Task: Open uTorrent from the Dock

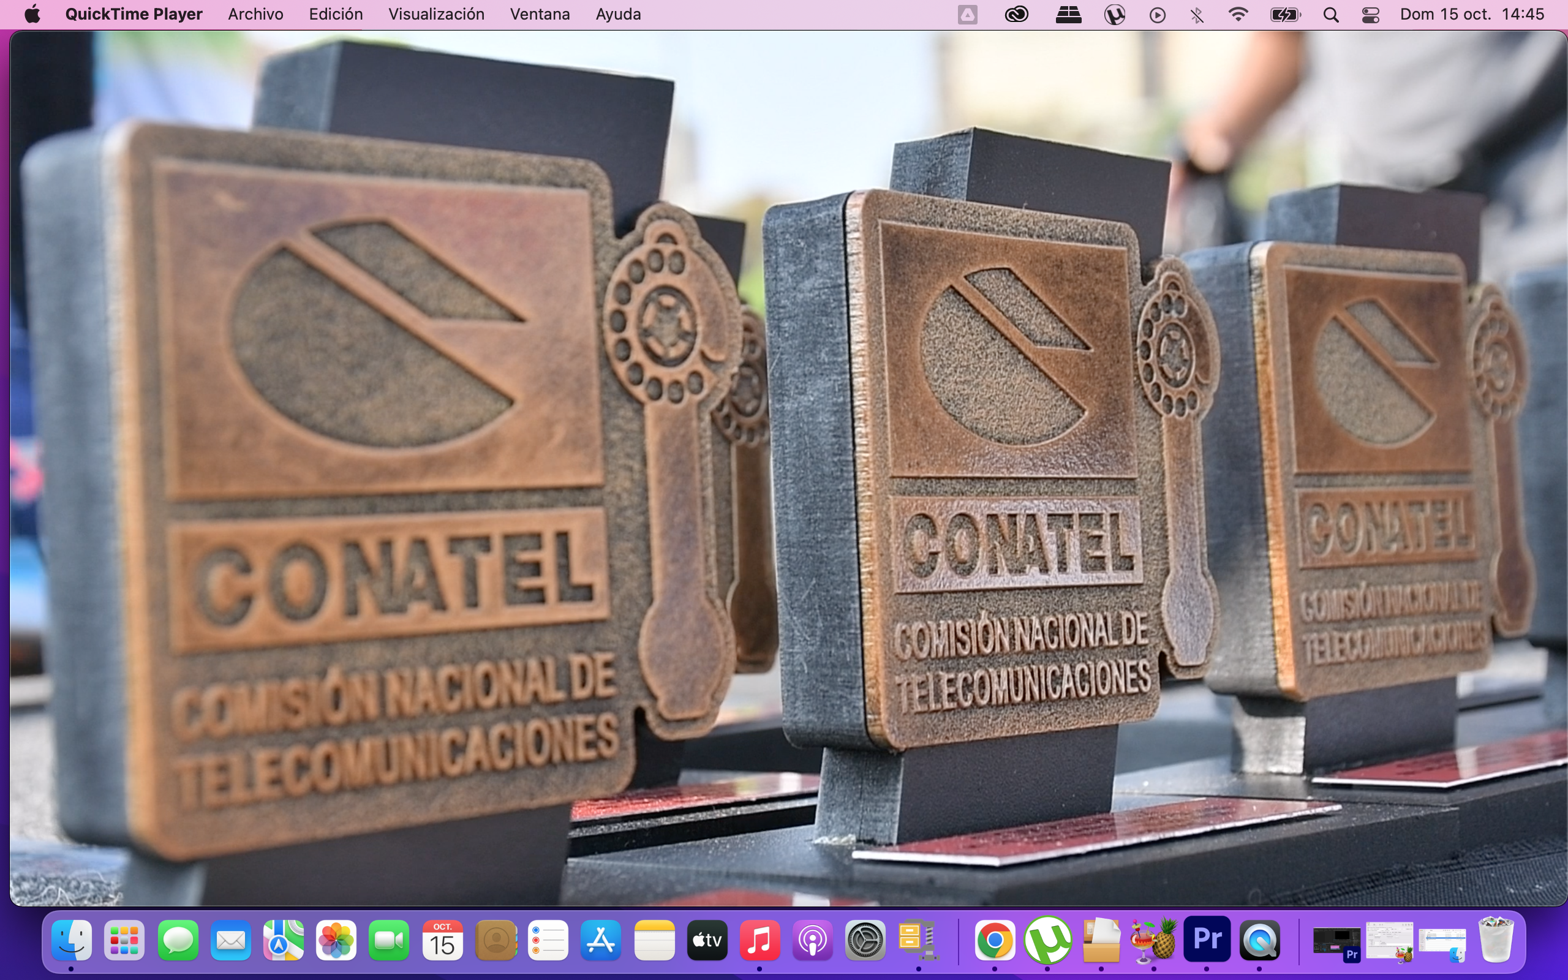Action: [x=1049, y=940]
